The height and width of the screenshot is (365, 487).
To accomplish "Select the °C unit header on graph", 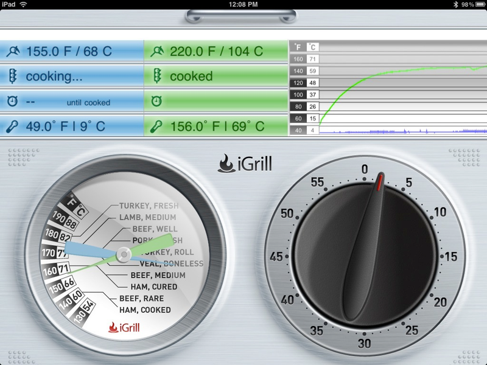I will coord(313,47).
